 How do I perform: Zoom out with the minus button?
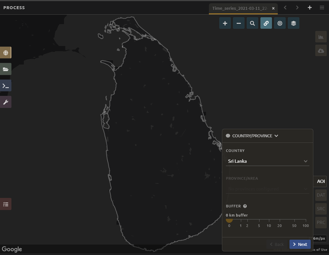point(239,23)
